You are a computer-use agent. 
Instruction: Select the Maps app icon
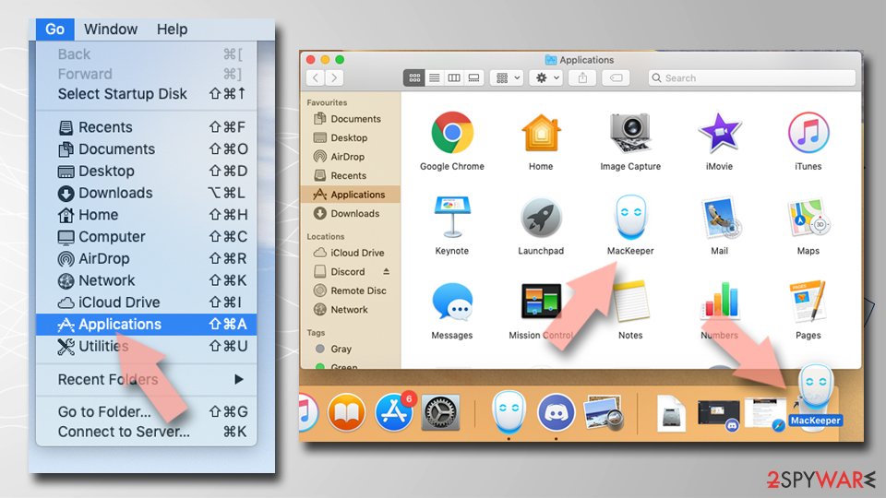[808, 218]
